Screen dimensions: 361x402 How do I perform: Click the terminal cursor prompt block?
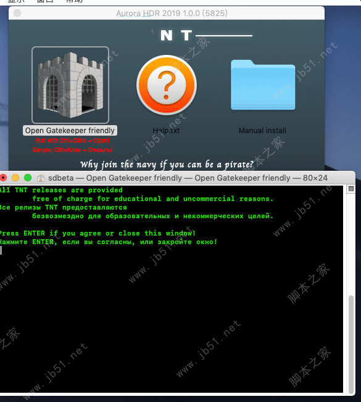coord(1,250)
